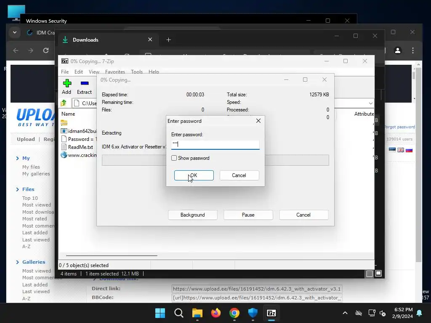Click the Name column header

(68, 114)
